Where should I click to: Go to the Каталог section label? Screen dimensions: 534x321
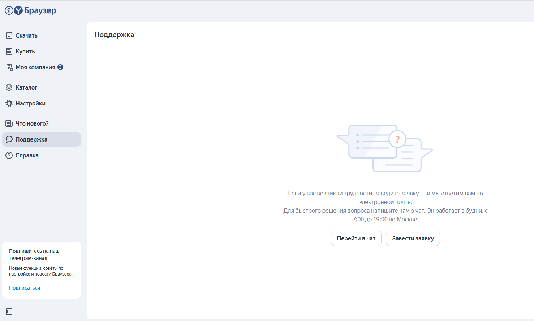(x=26, y=87)
